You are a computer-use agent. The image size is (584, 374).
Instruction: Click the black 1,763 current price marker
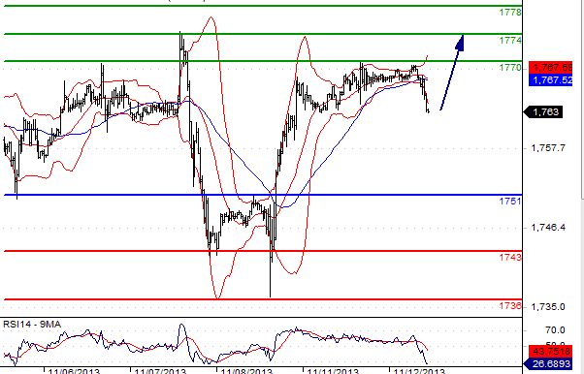click(543, 112)
